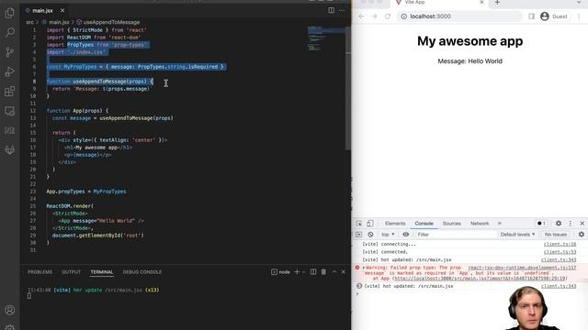
Task: Switch to the DevTools Network tab
Action: pos(480,224)
